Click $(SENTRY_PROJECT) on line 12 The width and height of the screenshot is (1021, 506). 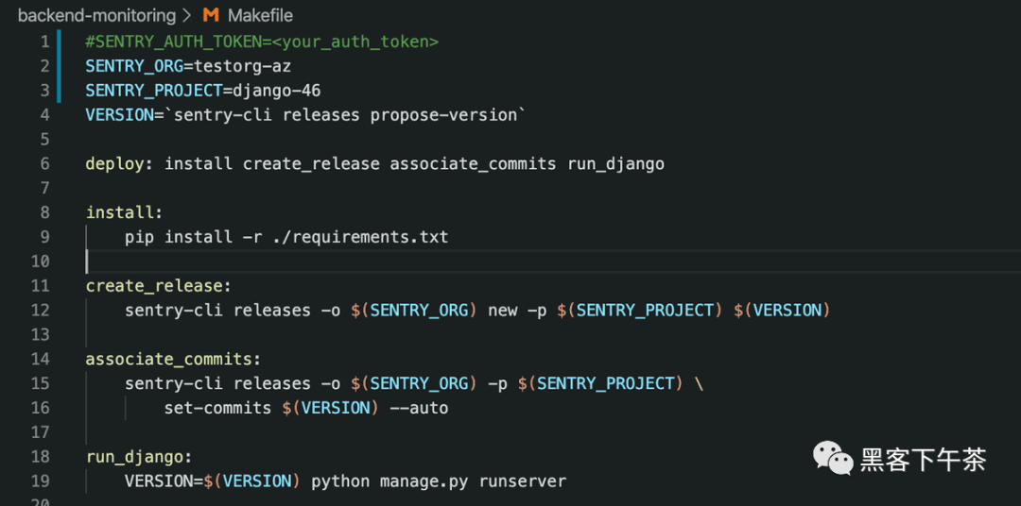[x=640, y=311]
